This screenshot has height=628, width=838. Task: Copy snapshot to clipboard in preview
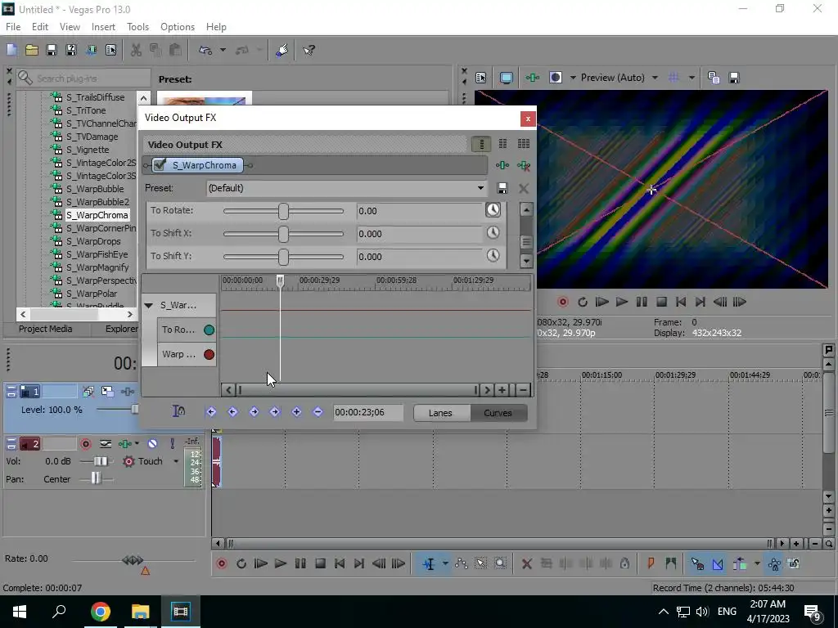(x=714, y=78)
